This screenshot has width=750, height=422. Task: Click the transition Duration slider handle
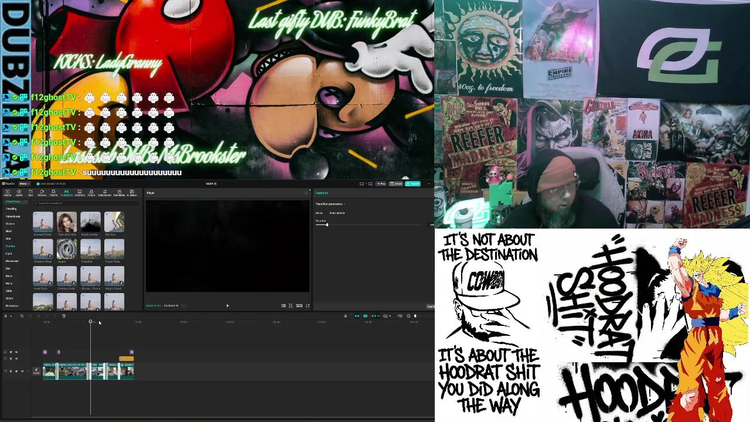point(327,224)
